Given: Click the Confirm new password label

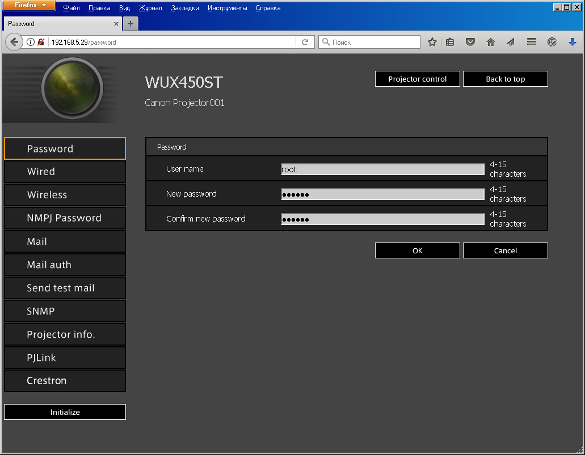Looking at the screenshot, I should click(x=206, y=219).
